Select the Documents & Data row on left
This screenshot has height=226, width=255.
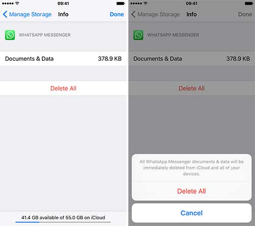point(63,59)
